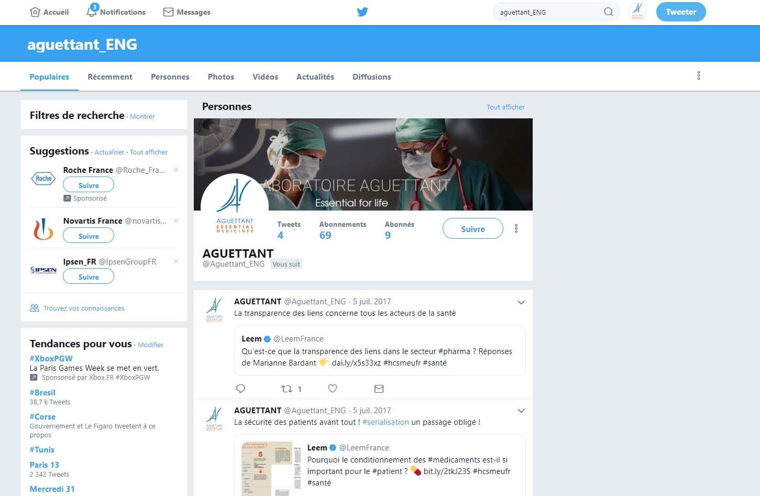Click the @Aguettant_ENG profile handle
This screenshot has height=496, width=760.
[234, 264]
